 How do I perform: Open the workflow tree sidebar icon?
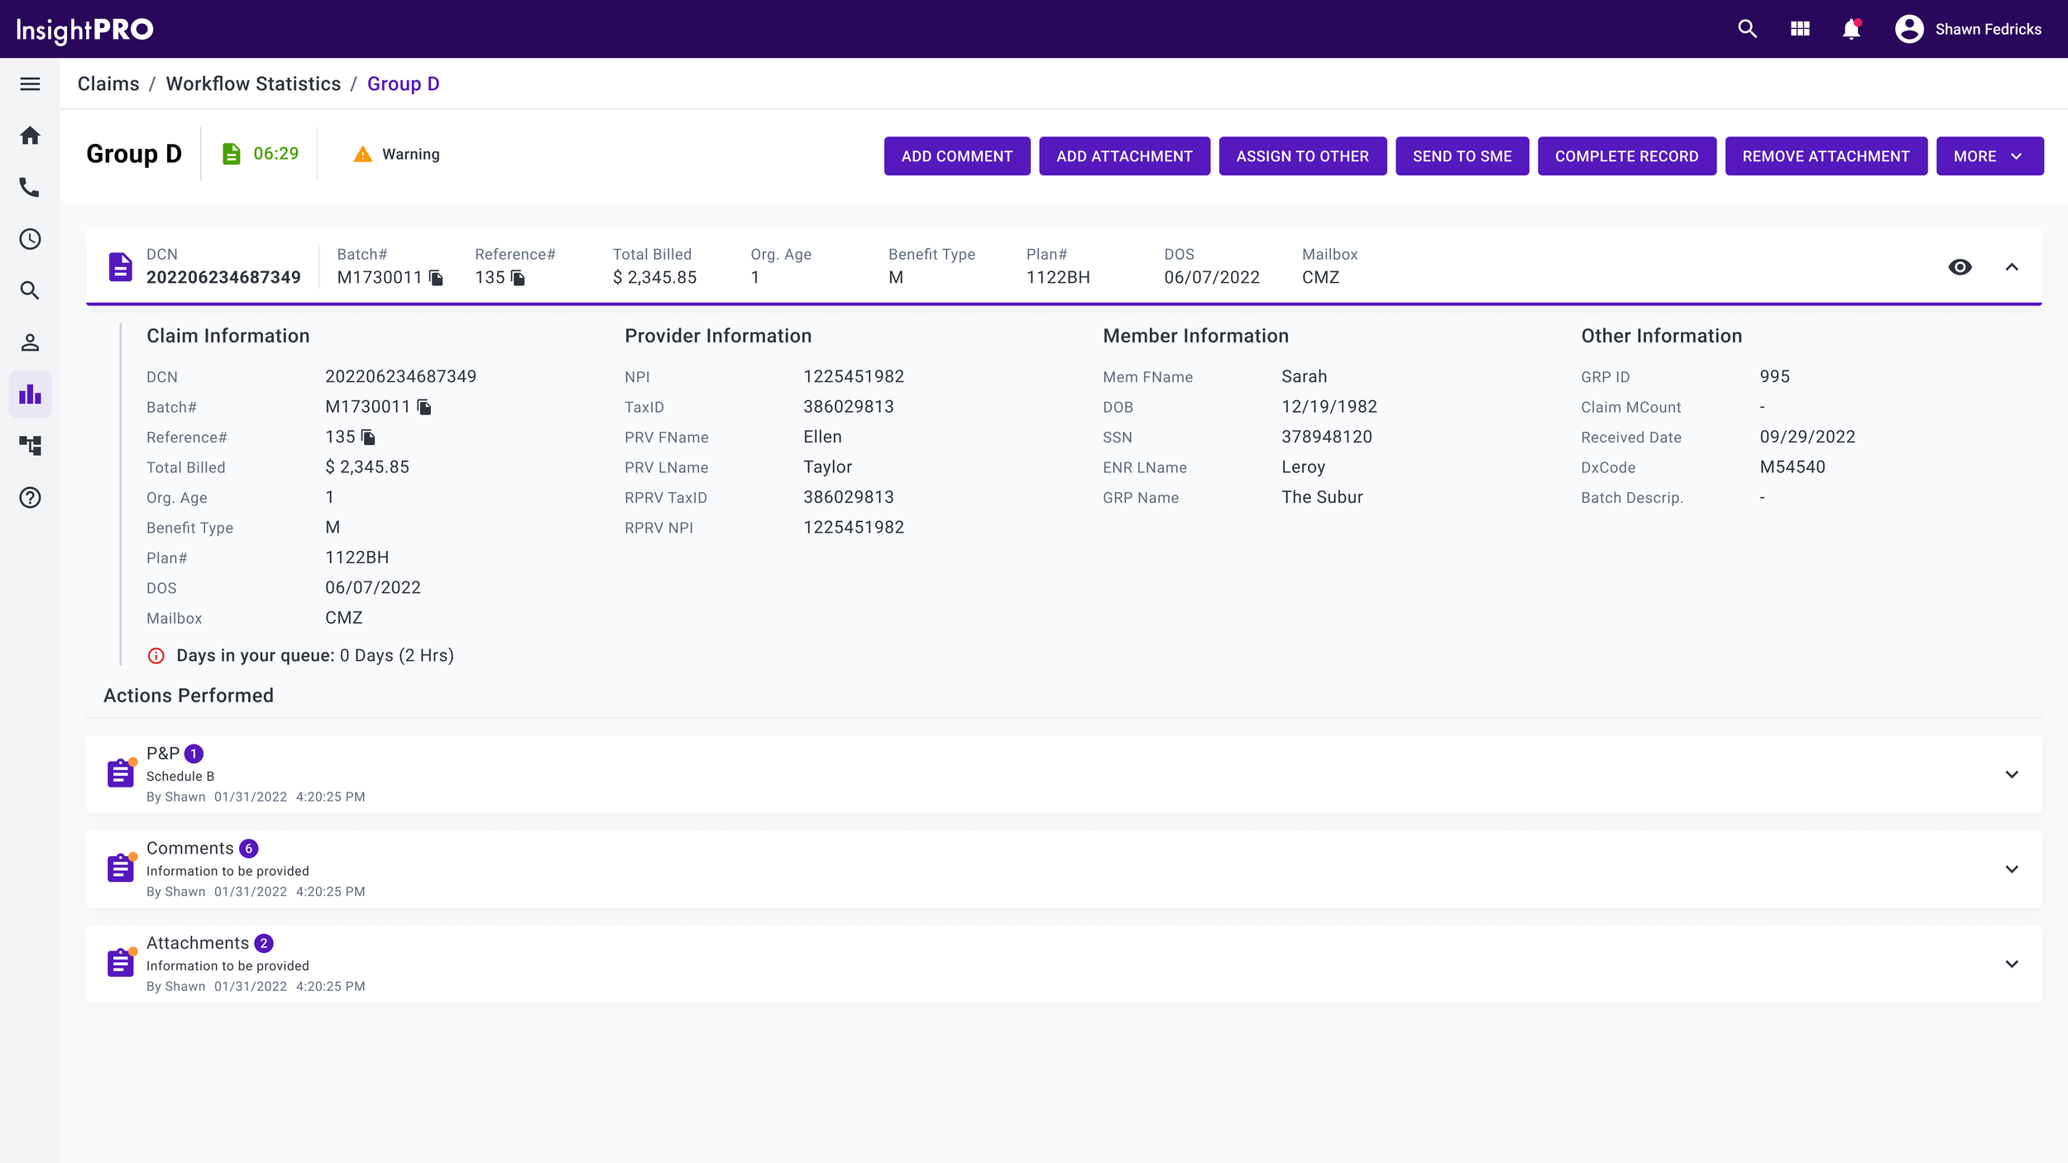tap(30, 446)
